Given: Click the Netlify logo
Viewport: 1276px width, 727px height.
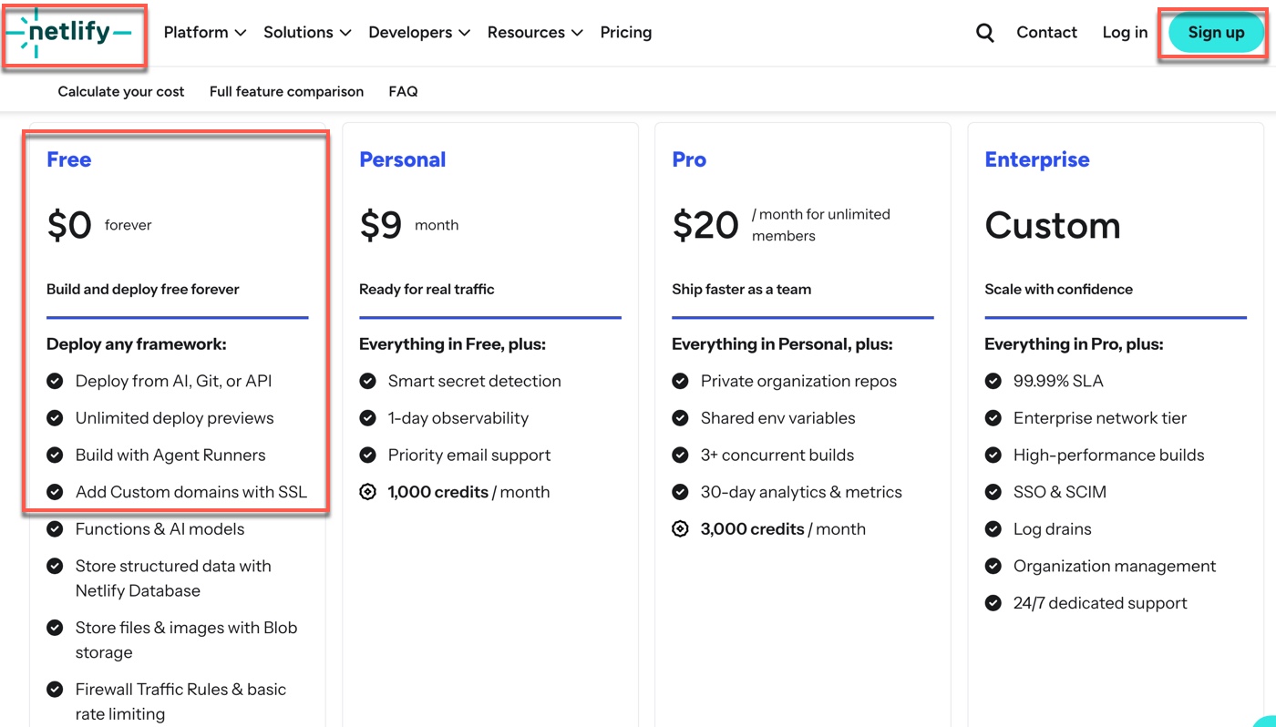Looking at the screenshot, I should (x=68, y=33).
